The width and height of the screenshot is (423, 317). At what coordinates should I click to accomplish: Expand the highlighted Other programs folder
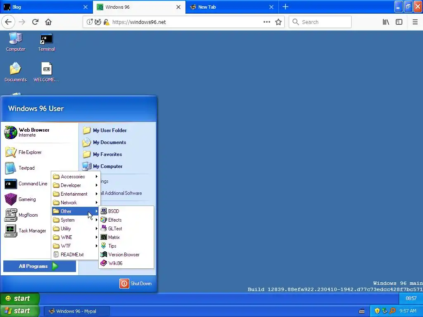tap(76, 211)
